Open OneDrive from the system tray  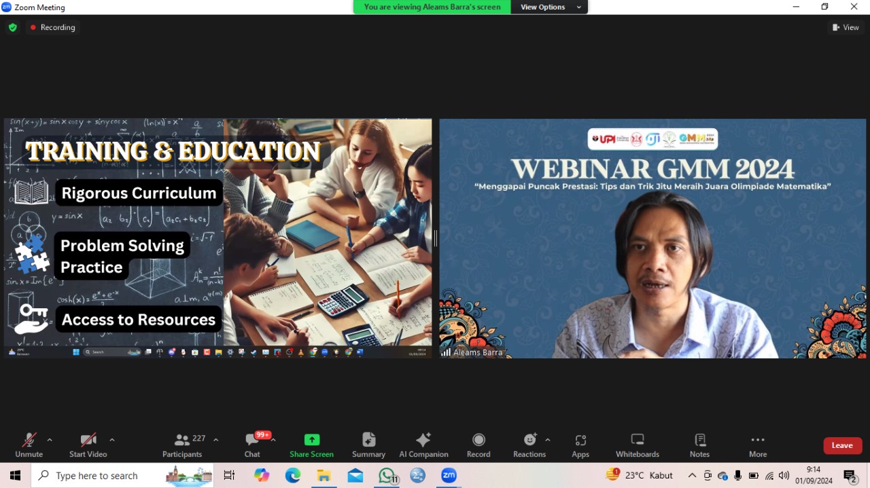pos(723,476)
